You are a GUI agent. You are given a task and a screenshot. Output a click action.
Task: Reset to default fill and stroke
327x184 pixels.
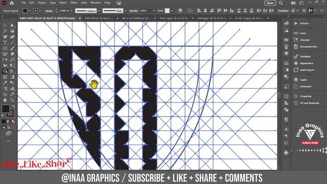(x=3, y=116)
